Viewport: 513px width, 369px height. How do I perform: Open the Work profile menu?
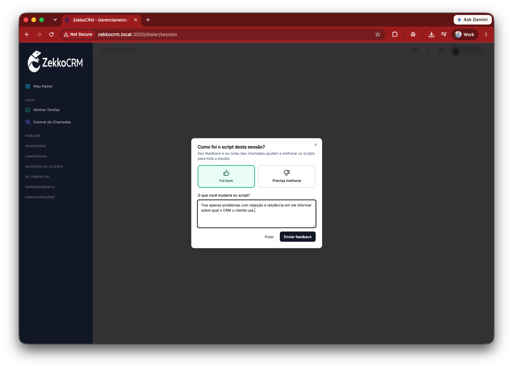(x=465, y=34)
